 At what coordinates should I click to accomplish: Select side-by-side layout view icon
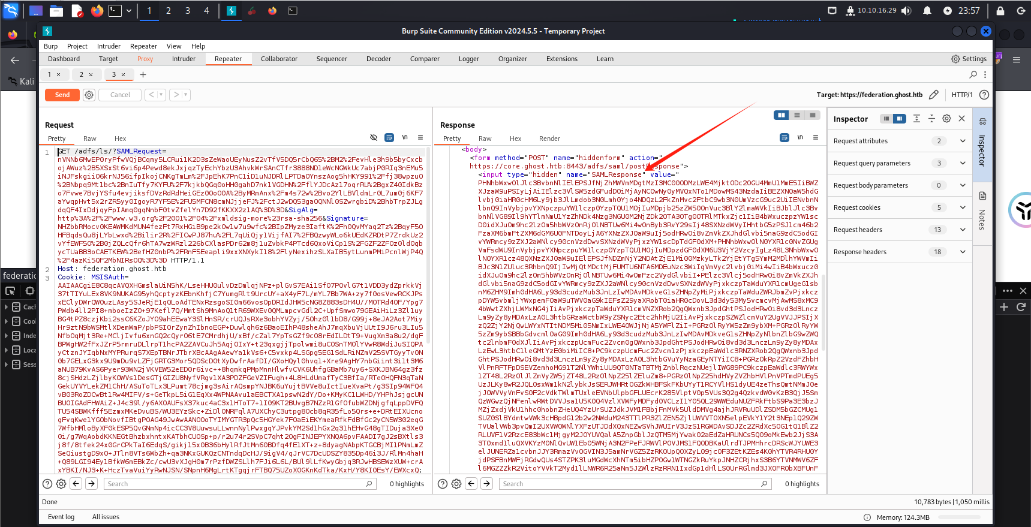point(781,115)
